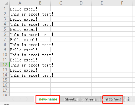Select row 17 header

[x=5, y=90]
